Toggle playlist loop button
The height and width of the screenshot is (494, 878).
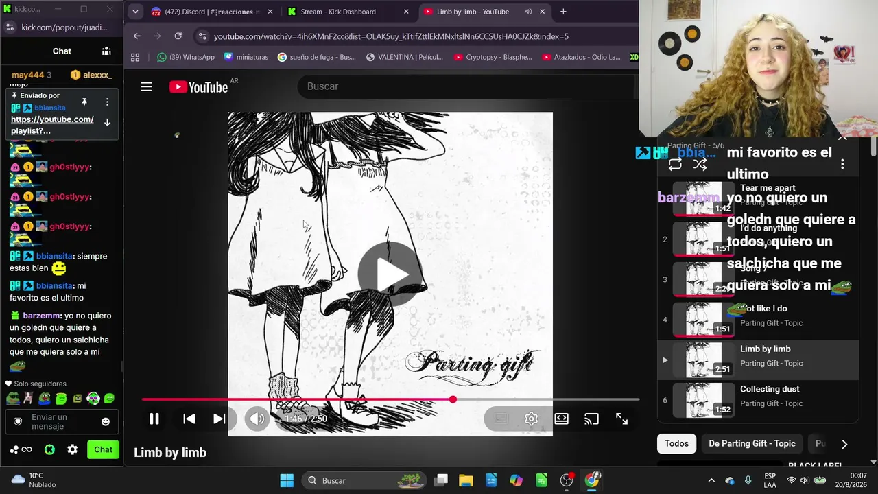point(675,164)
